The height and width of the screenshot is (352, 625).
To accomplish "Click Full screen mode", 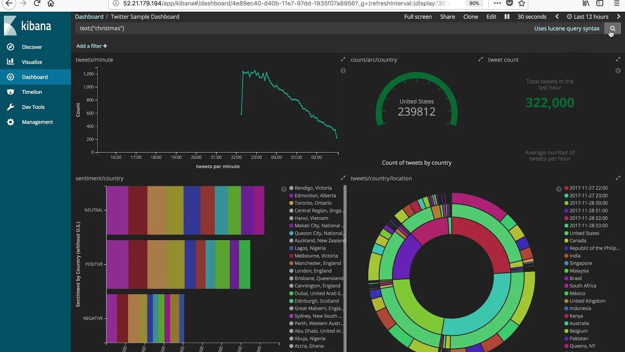I will click(418, 17).
